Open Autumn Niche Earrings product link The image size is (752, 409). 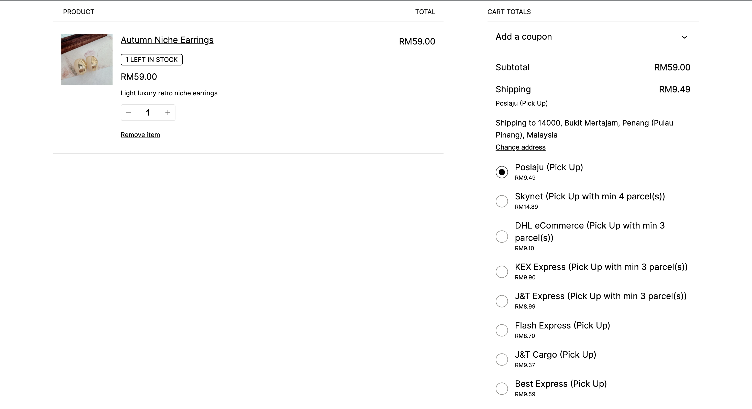[x=167, y=40]
